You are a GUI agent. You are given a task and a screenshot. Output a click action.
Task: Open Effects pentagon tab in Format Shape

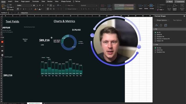(161, 25)
